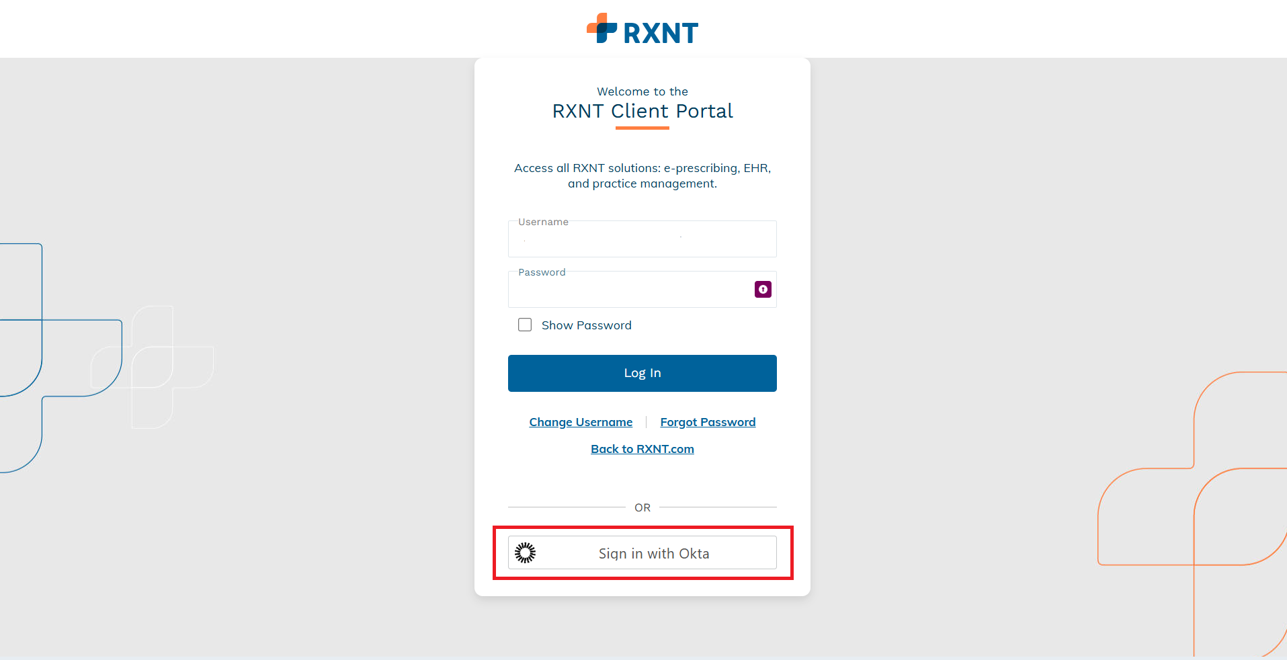Click the RXNT logo at the top

[642, 29]
